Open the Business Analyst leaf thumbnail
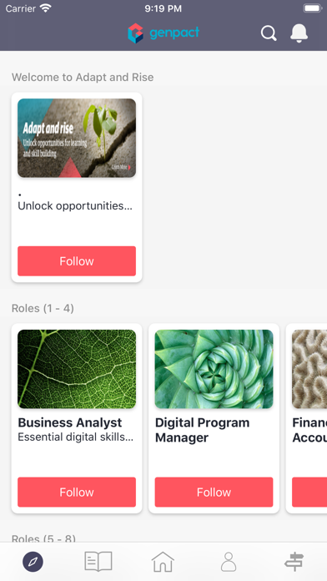 point(77,369)
